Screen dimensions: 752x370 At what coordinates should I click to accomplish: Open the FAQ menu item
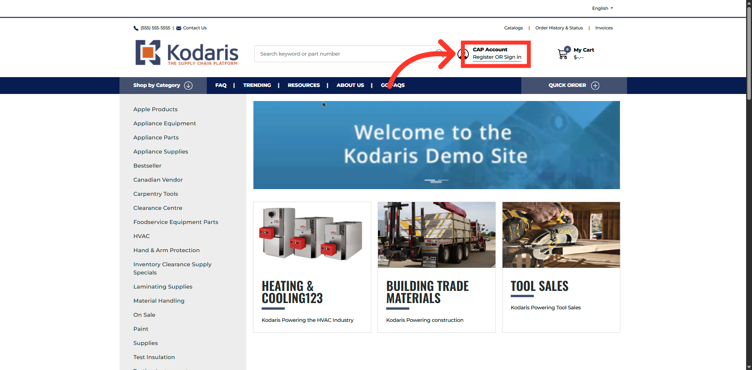click(221, 85)
